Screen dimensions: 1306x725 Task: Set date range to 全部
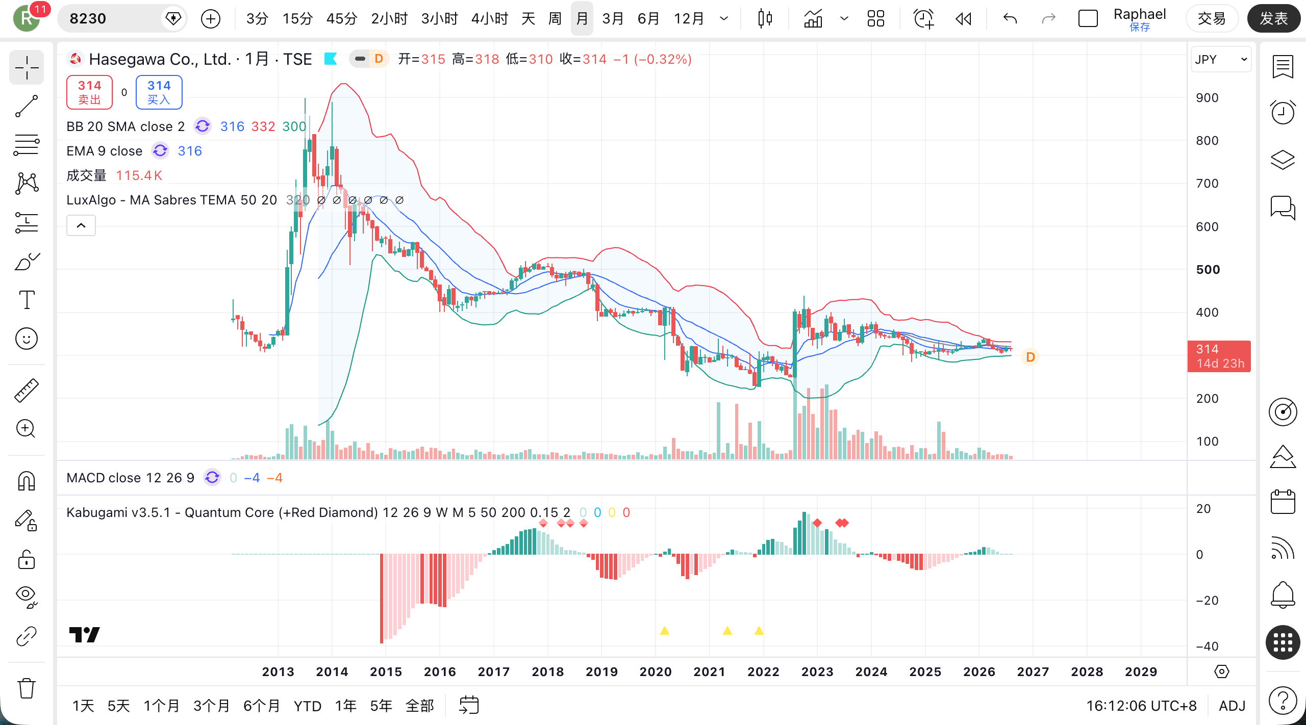pyautogui.click(x=419, y=706)
